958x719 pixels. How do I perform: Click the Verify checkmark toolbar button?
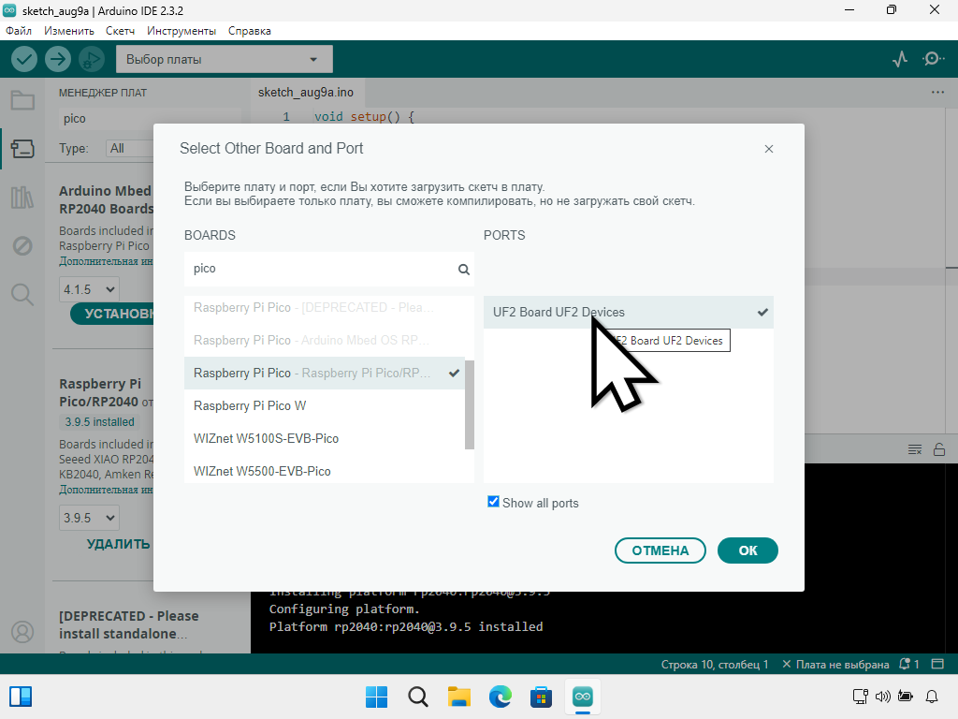(24, 59)
